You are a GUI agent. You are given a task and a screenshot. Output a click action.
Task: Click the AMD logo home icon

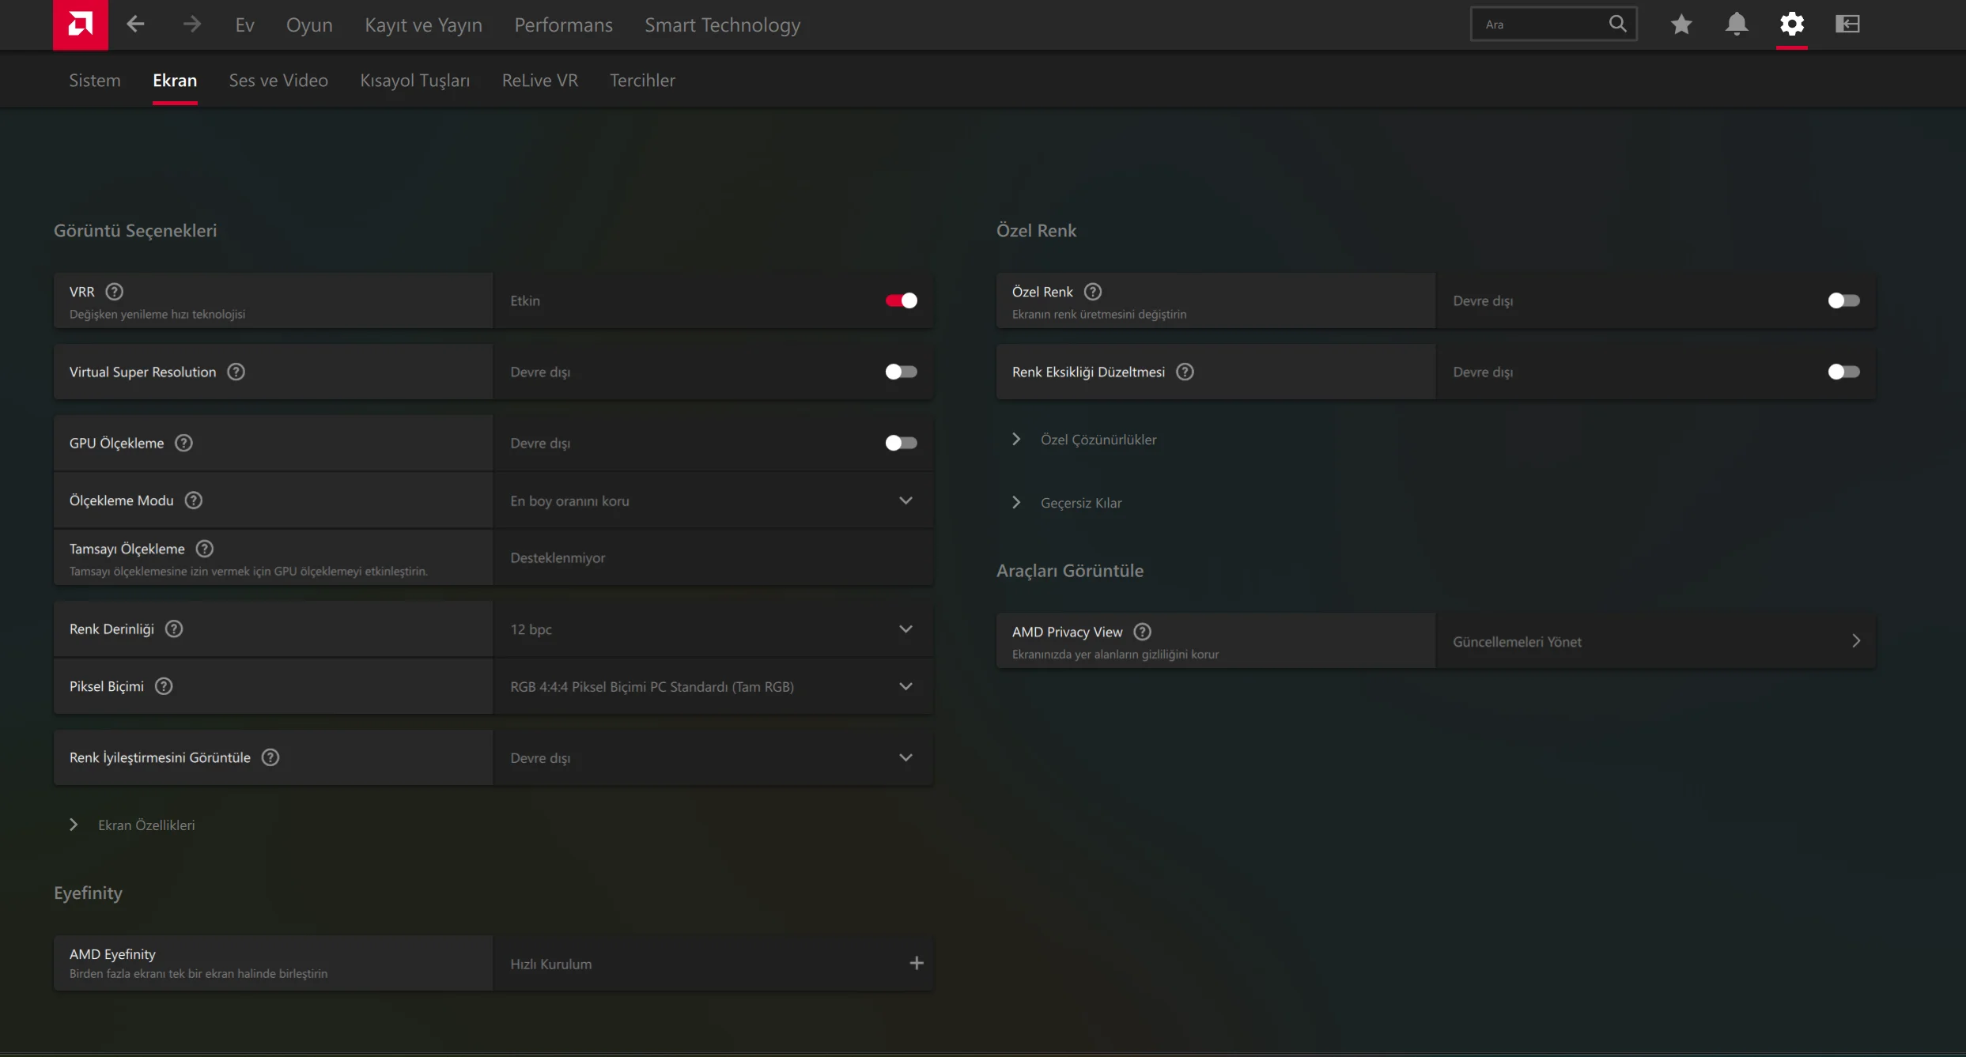point(80,25)
